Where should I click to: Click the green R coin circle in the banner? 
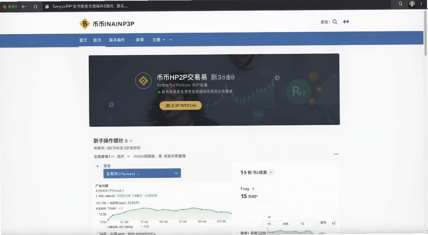(x=299, y=91)
